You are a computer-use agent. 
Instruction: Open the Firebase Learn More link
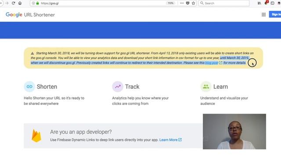point(168,140)
